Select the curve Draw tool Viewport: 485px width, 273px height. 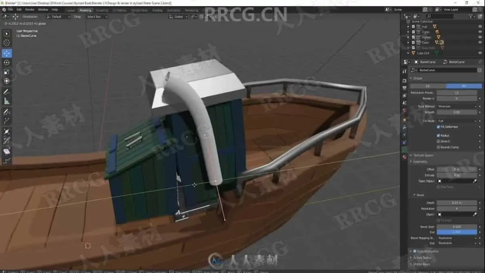[7, 112]
